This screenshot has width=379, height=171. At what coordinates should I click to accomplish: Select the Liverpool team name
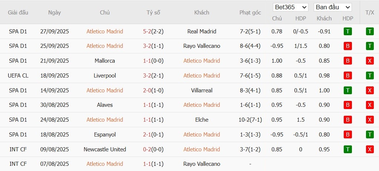point(105,76)
